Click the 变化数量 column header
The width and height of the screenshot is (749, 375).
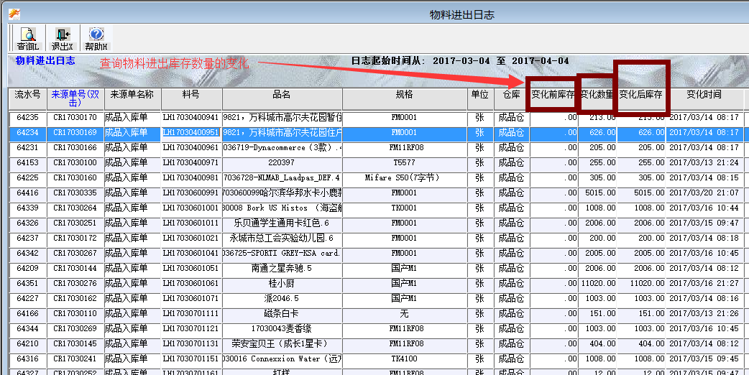click(597, 95)
